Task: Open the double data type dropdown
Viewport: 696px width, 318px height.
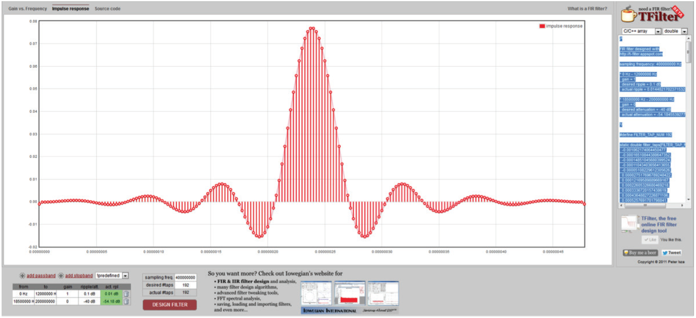Action: [684, 31]
